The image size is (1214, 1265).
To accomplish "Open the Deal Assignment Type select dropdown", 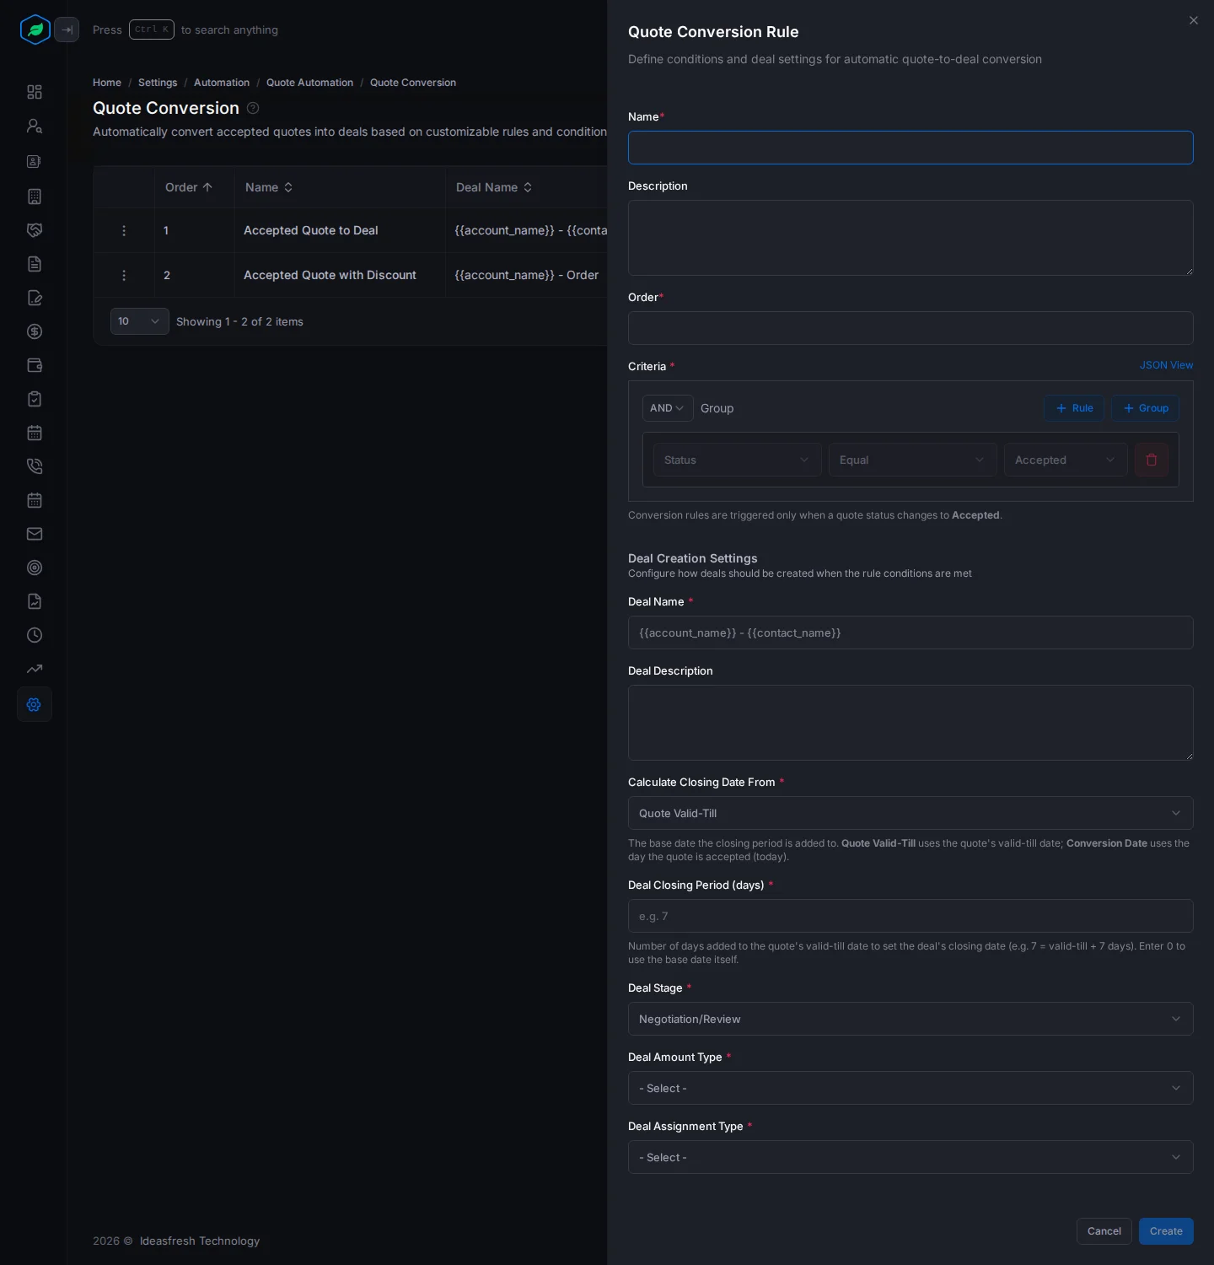I will [910, 1157].
